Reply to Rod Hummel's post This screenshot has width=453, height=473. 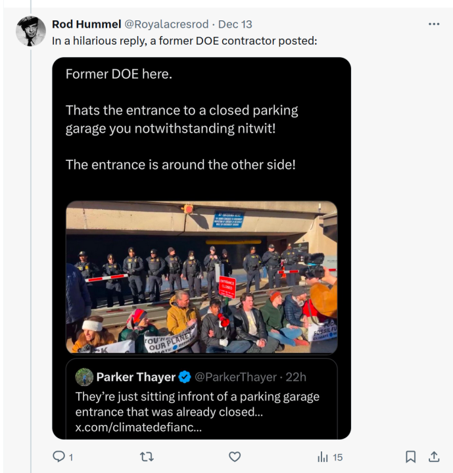(x=59, y=457)
